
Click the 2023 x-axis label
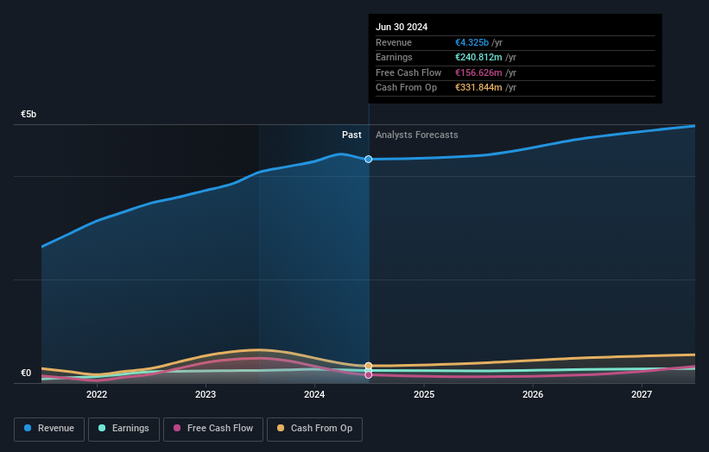[206, 395]
